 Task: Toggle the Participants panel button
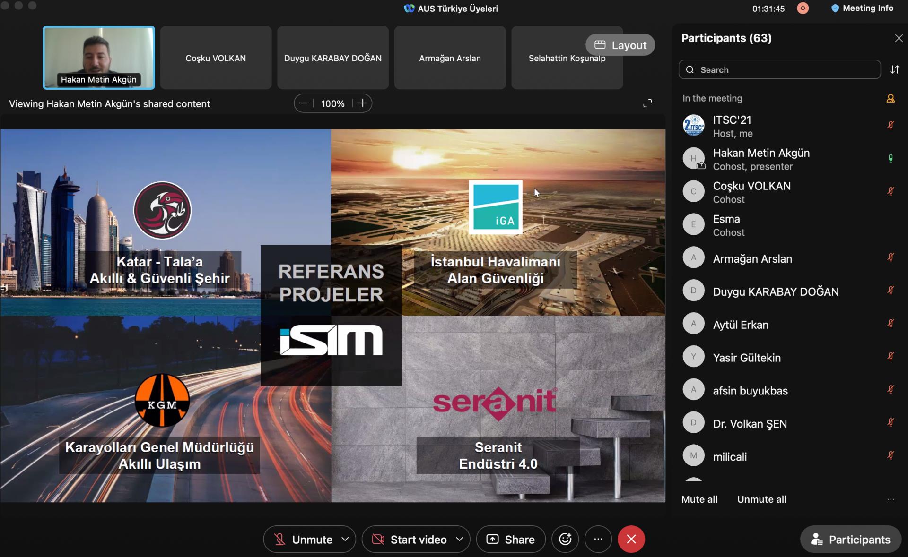pos(851,539)
